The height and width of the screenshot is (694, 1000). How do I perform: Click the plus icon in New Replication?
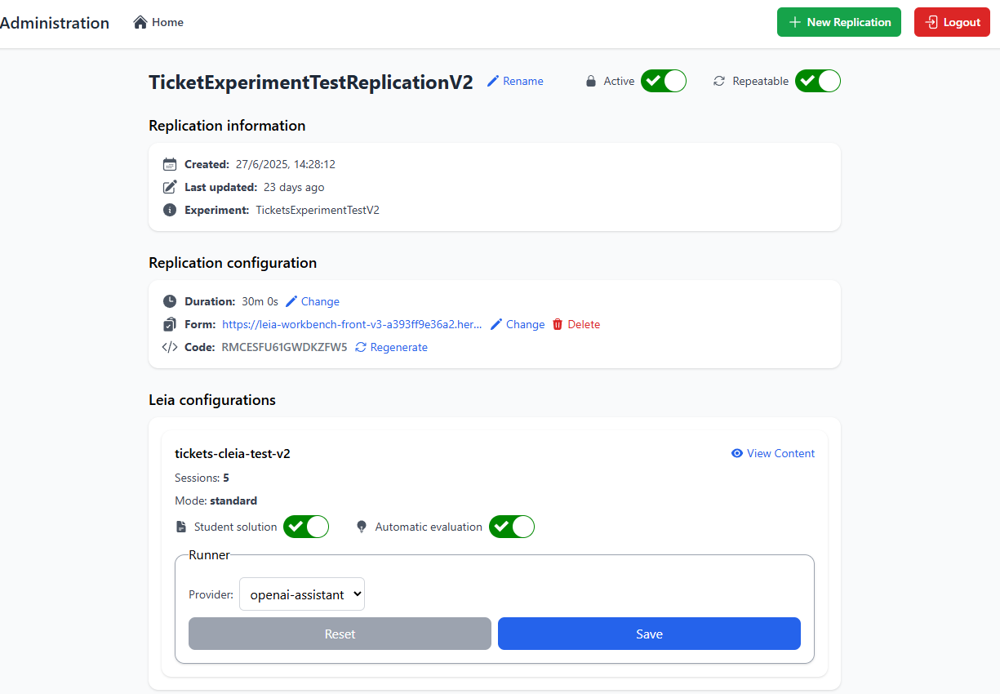coord(795,22)
